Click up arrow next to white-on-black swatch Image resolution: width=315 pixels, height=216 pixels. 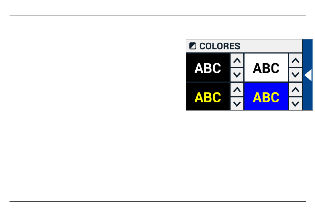pos(237,60)
